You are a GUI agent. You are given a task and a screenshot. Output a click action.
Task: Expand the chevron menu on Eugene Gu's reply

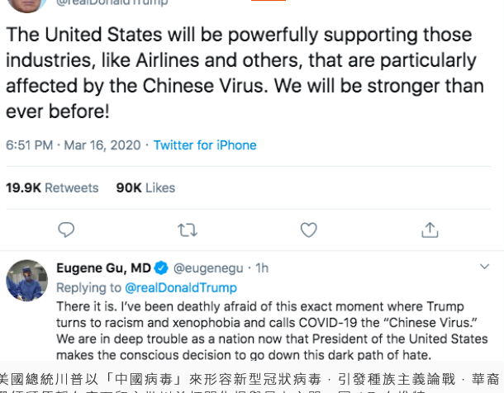[485, 267]
